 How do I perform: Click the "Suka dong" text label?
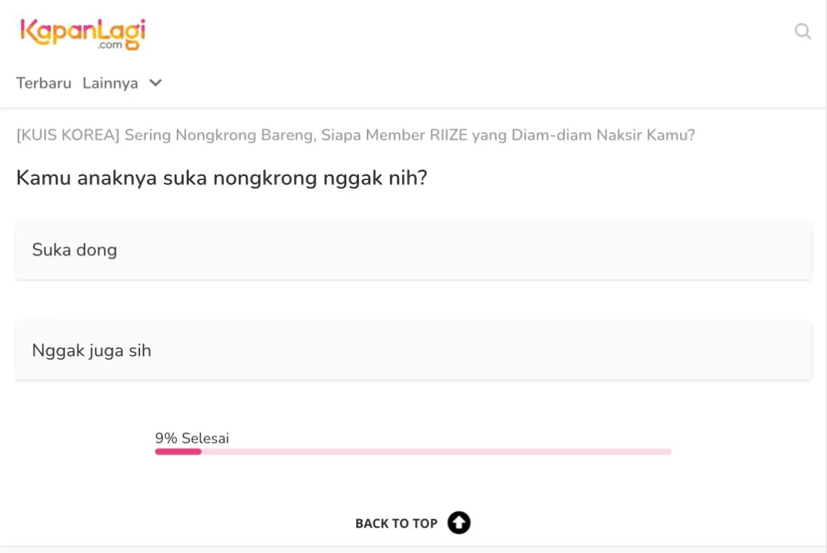74,250
